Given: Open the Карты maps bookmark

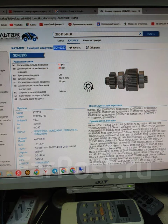Looking at the screenshot, I should (31, 24).
